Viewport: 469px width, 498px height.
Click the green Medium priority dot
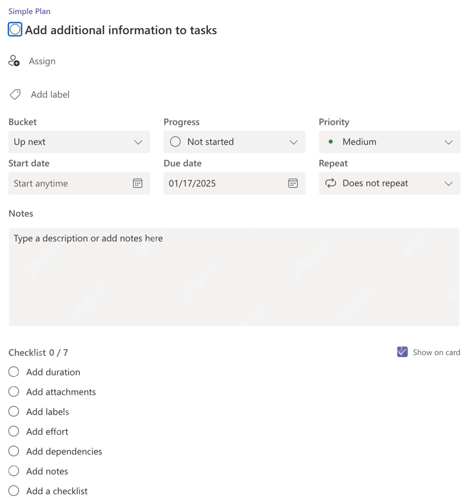[330, 142]
